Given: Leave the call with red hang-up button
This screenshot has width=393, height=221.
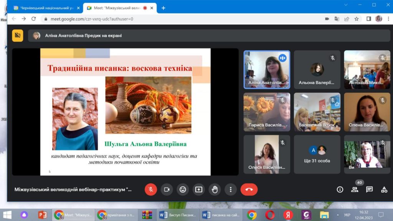Looking at the screenshot, I should [x=249, y=190].
